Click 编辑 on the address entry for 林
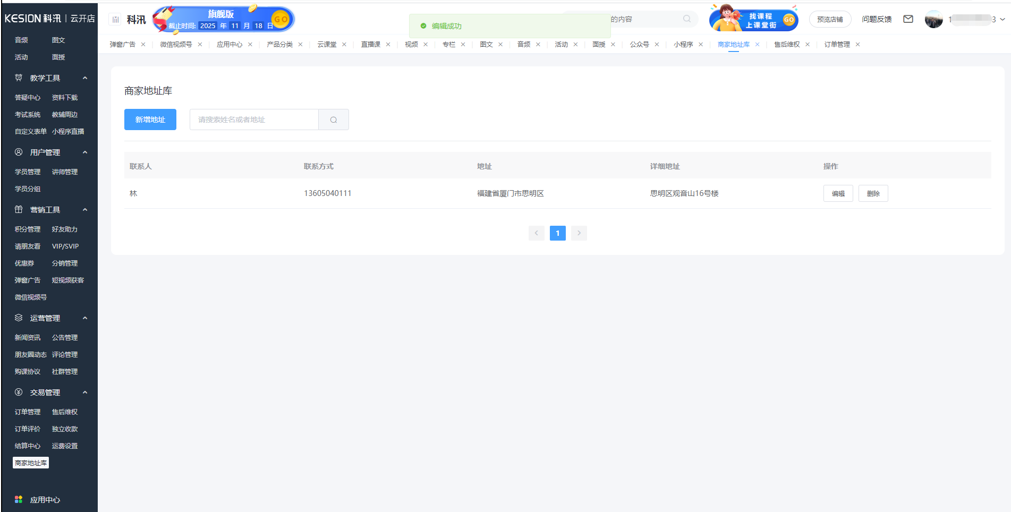1011x512 pixels. [x=838, y=193]
